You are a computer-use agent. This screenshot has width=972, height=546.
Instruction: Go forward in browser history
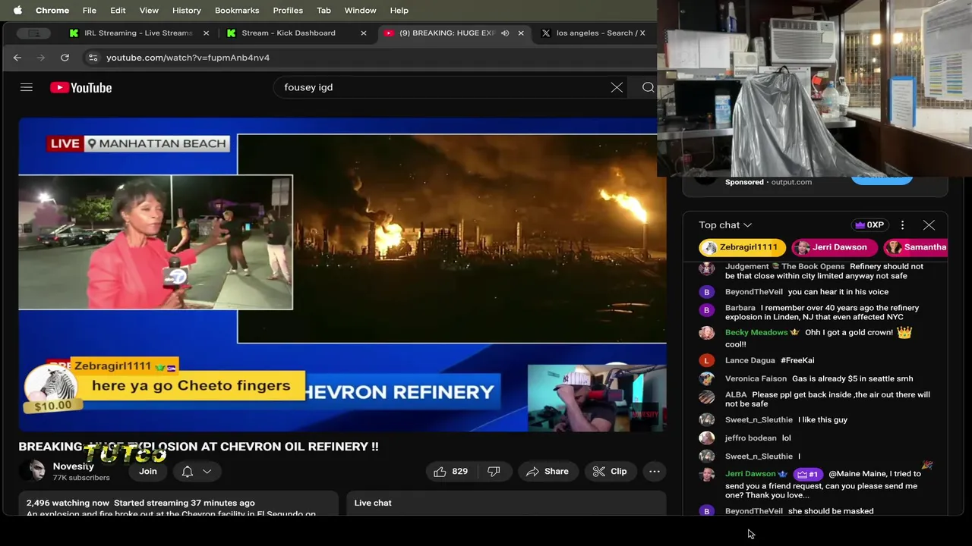(41, 58)
